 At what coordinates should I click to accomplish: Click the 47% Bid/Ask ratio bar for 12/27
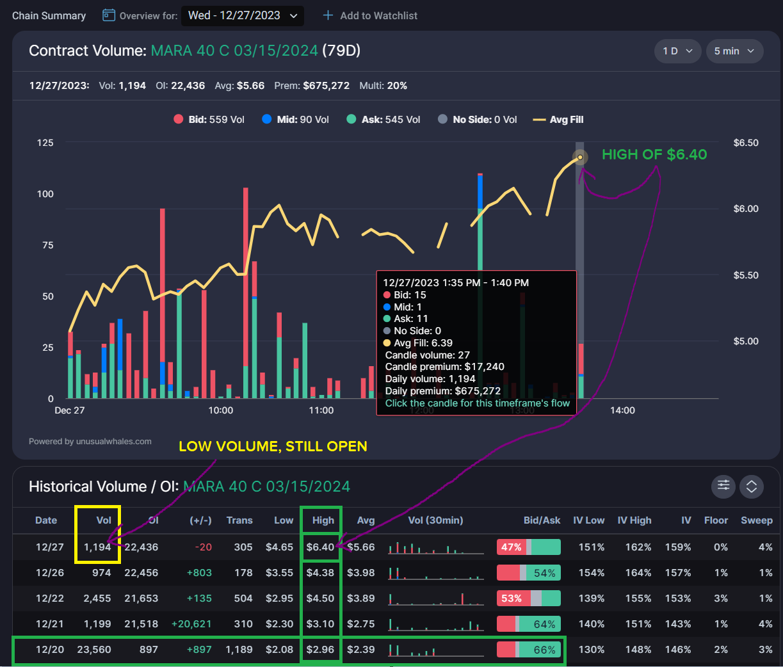(529, 547)
